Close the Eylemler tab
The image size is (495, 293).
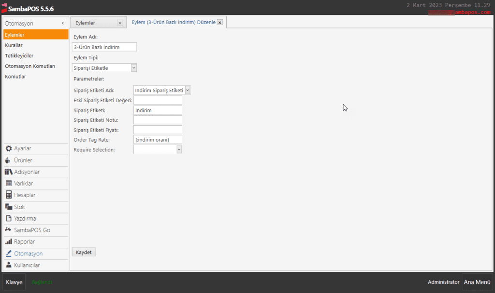[120, 23]
